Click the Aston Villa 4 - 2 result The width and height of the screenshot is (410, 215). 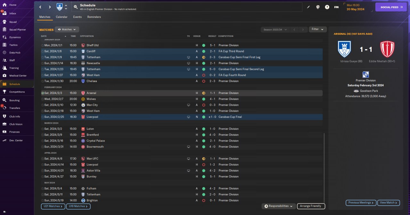(212, 171)
